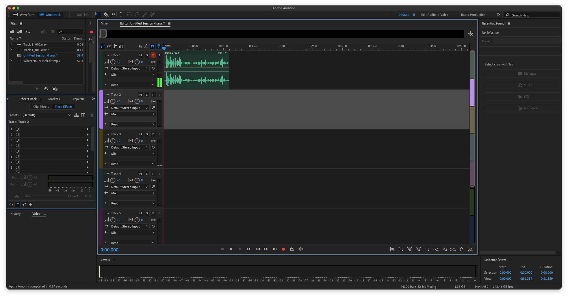The width and height of the screenshot is (568, 297).
Task: Move playhead to next marker button
Action: point(275,249)
